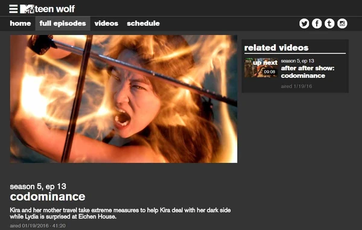The width and height of the screenshot is (362, 230).
Task: Open the Facebook social icon
Action: (x=317, y=24)
